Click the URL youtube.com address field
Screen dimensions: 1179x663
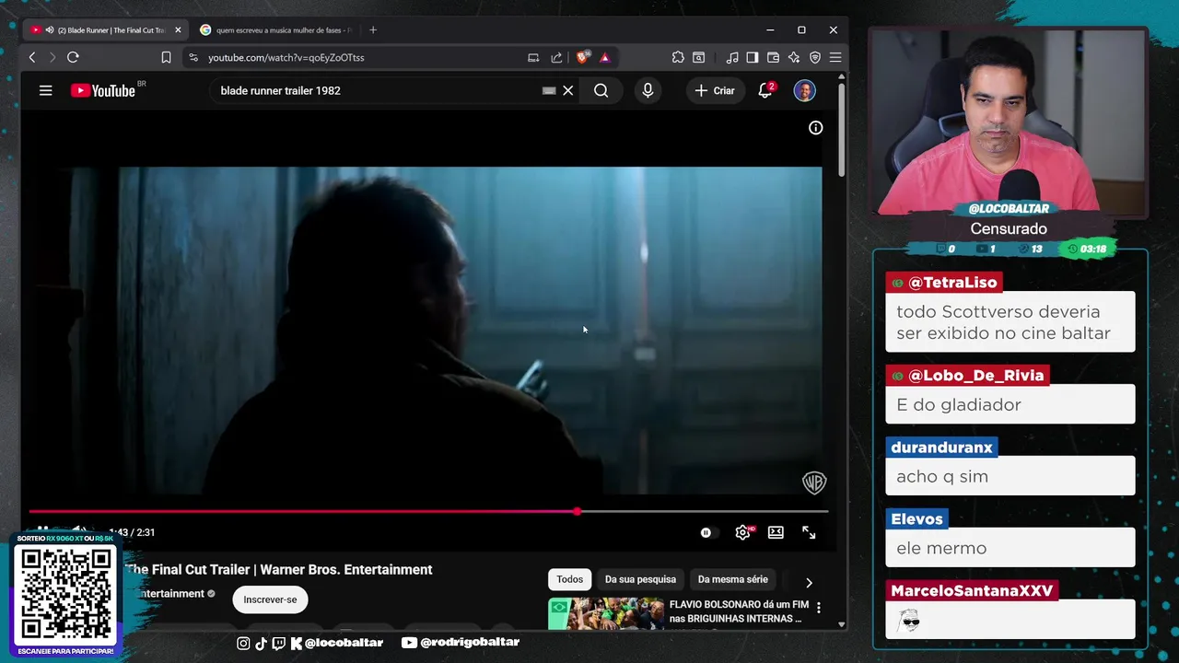coord(286,57)
